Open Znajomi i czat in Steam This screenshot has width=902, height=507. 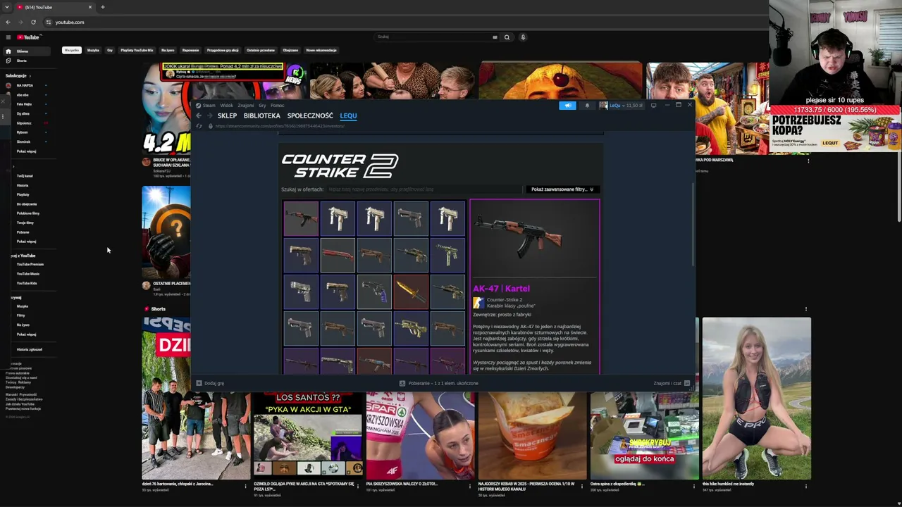click(x=671, y=383)
